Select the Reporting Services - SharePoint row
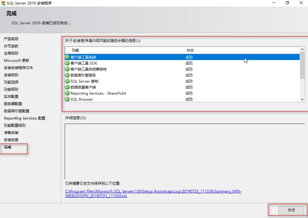The image size is (308, 218). click(x=182, y=93)
